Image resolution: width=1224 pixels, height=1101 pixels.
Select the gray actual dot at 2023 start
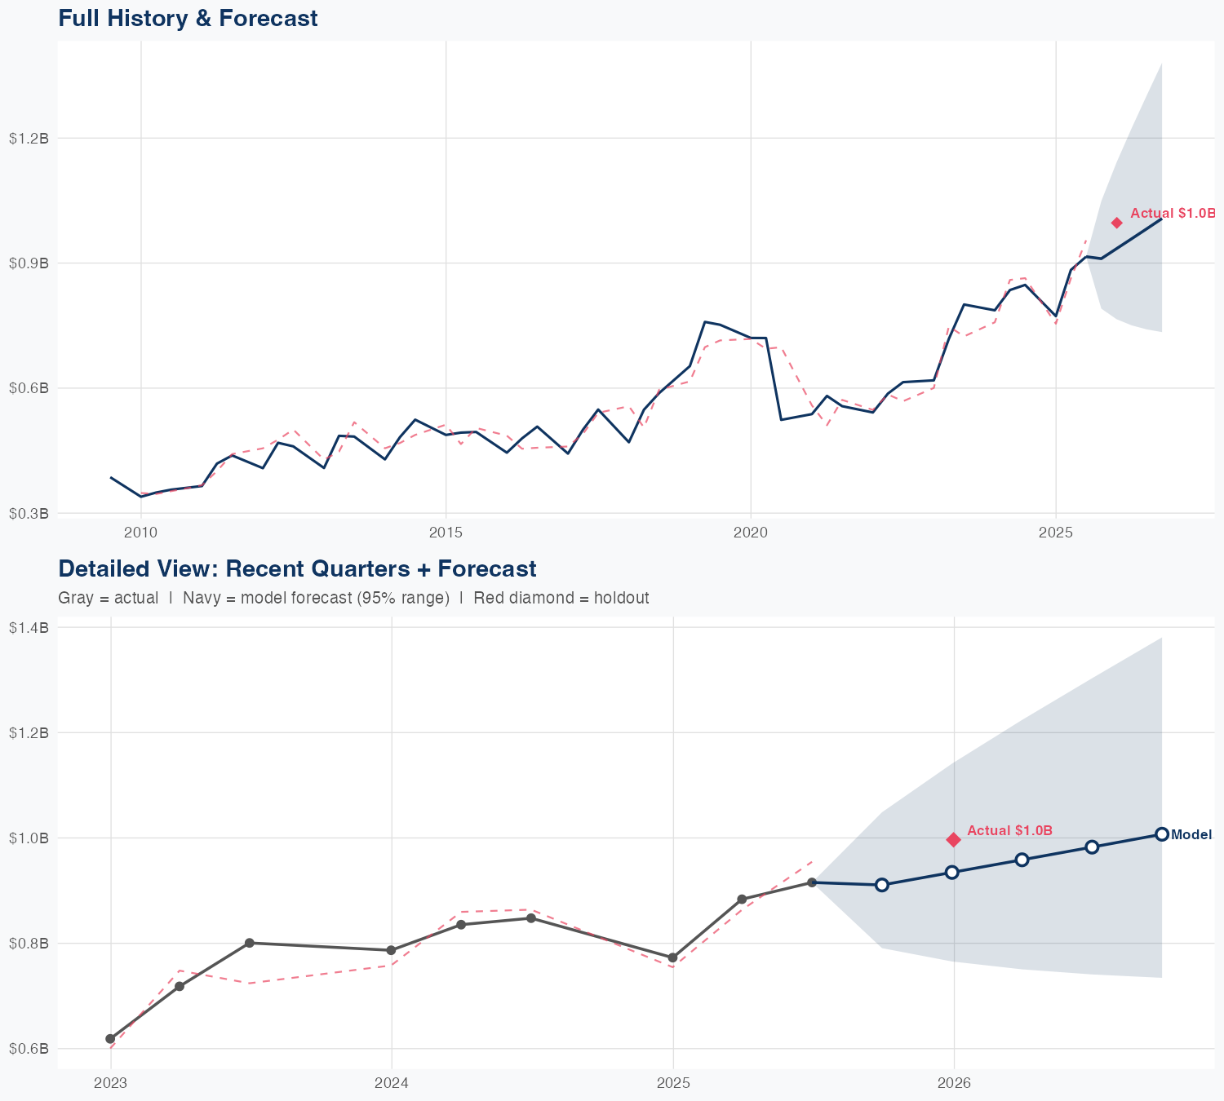(x=110, y=1039)
